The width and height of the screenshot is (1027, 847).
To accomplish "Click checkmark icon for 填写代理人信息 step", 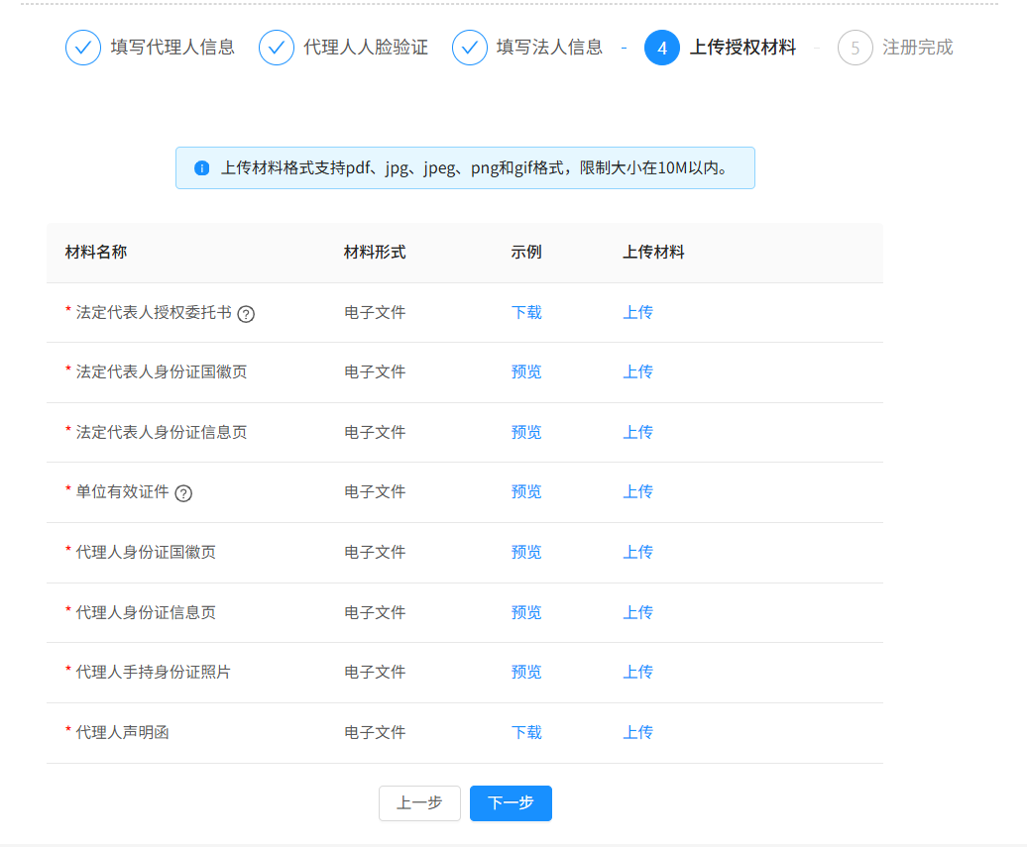I will click(83, 48).
